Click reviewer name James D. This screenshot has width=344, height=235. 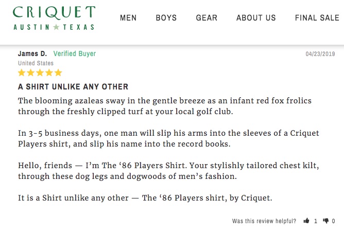[x=32, y=53]
